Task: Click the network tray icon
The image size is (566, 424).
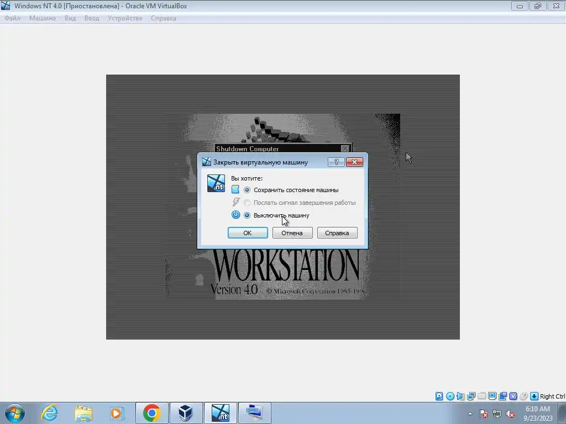Action: (x=497, y=414)
